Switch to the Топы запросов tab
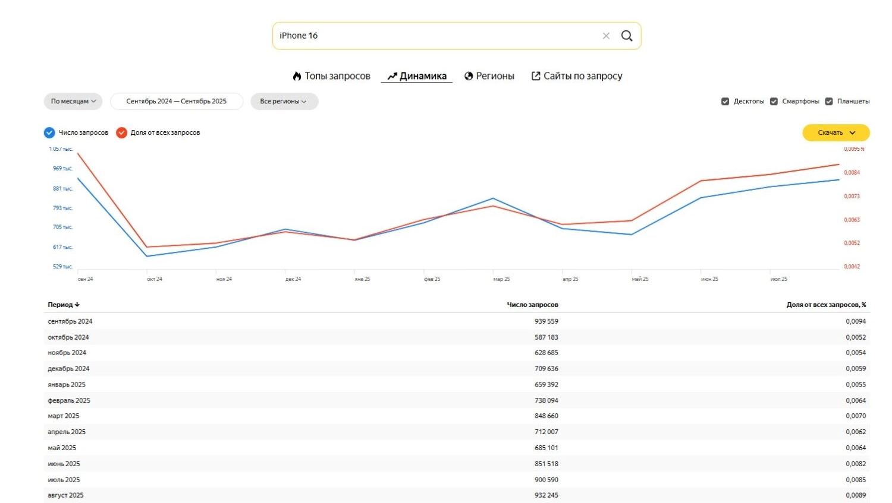The image size is (892, 503). [337, 76]
